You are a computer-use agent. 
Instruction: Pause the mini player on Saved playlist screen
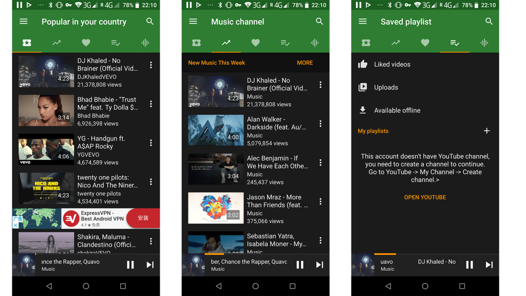point(469,265)
